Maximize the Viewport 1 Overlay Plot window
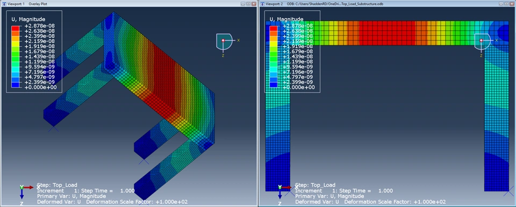516x207 pixels. coord(249,4)
